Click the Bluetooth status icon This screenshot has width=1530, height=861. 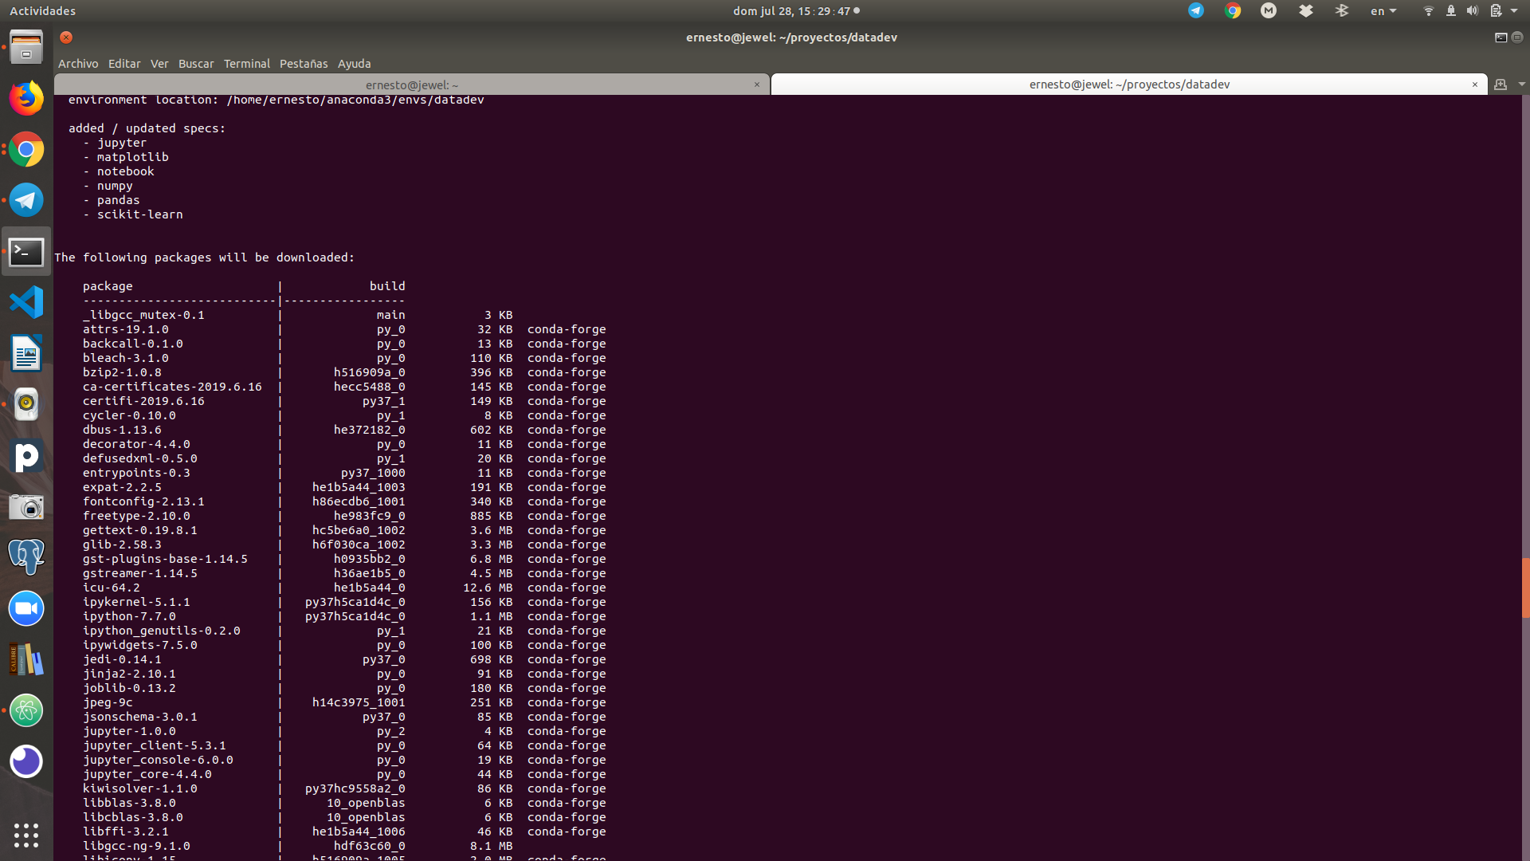point(1342,11)
